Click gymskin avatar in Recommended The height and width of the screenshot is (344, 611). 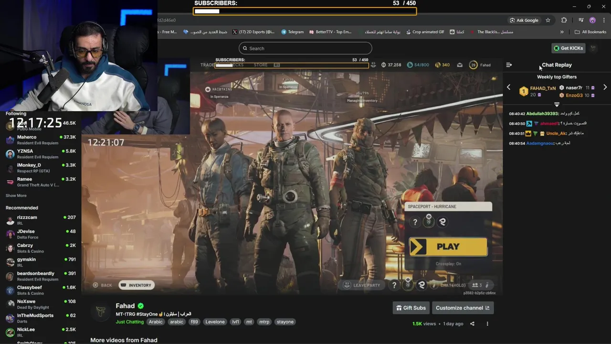(x=10, y=262)
